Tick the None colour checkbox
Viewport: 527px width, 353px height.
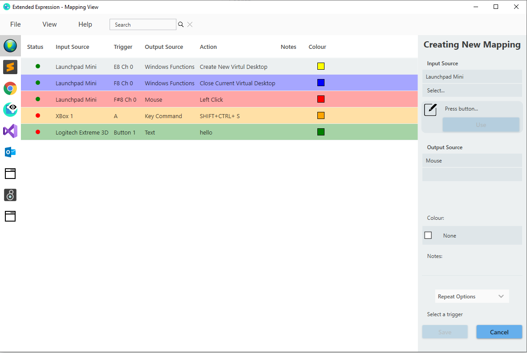click(428, 235)
